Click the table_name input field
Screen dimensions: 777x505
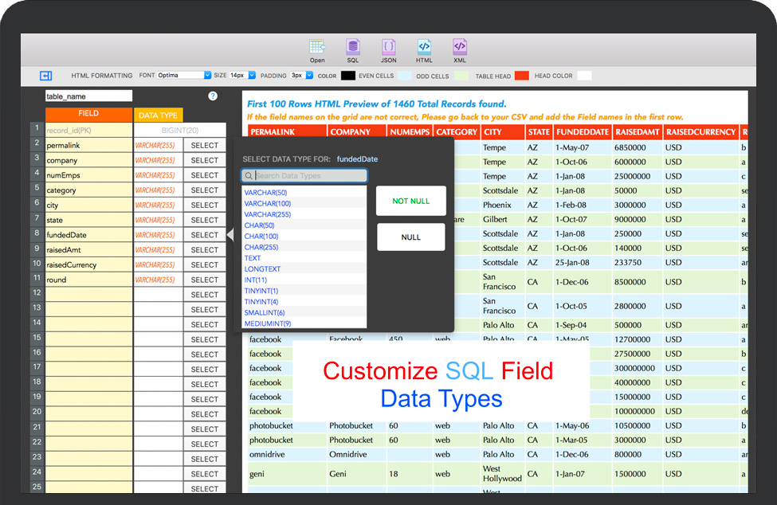[x=88, y=96]
